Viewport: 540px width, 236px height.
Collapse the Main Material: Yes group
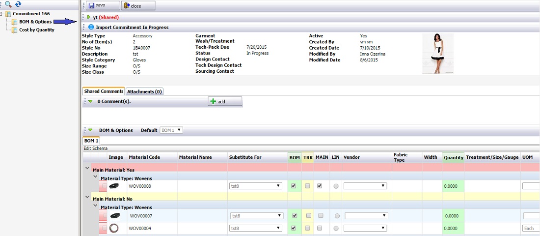click(87, 168)
